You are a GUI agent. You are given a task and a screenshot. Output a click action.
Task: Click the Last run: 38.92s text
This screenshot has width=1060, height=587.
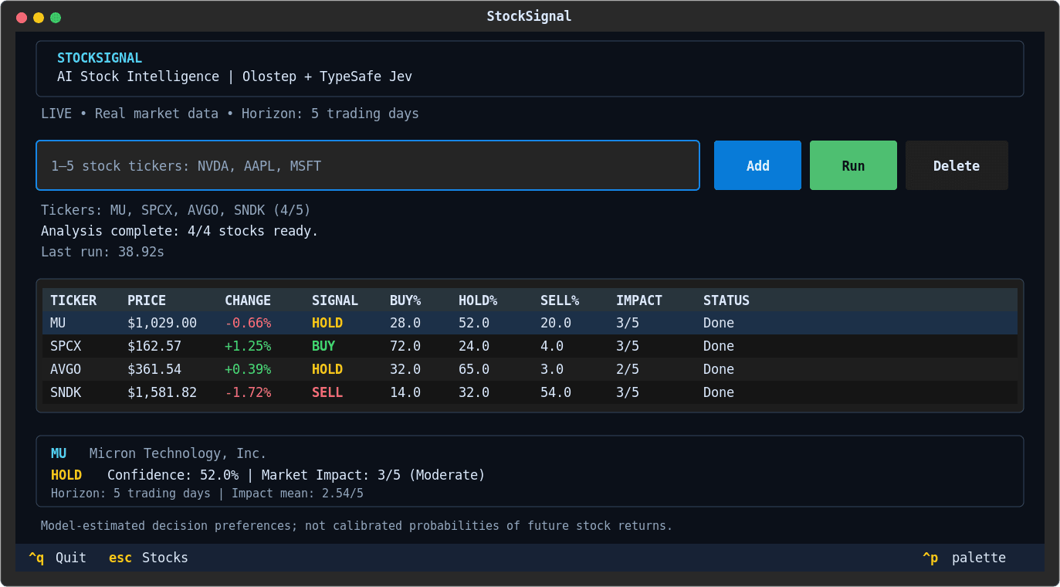pos(103,252)
